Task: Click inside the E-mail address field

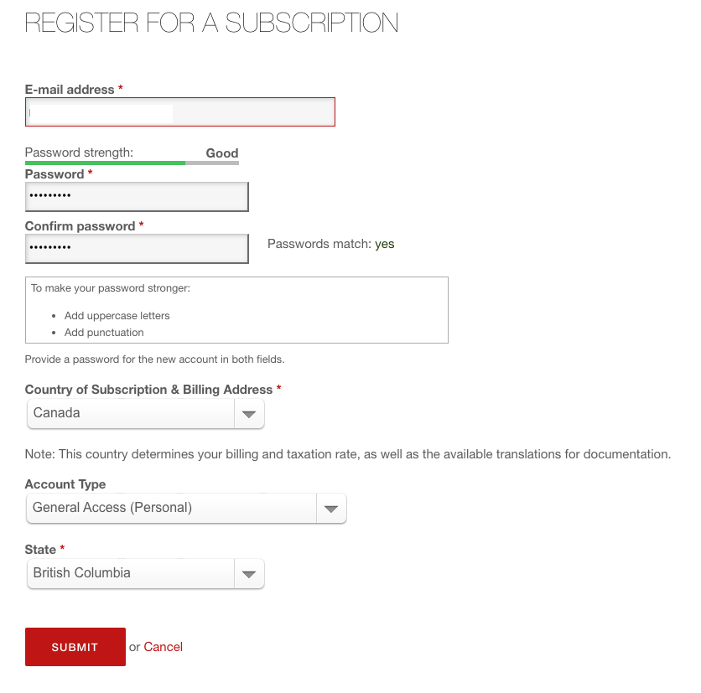Action: coord(179,111)
